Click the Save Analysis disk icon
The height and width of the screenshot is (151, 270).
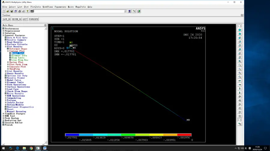[x=11, y=11]
